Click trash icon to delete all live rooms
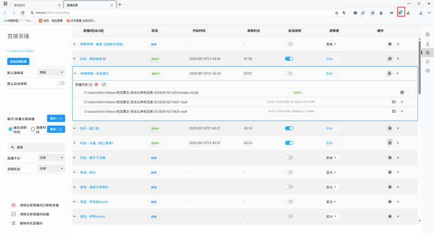The height and width of the screenshot is (233, 434). (x=14, y=223)
